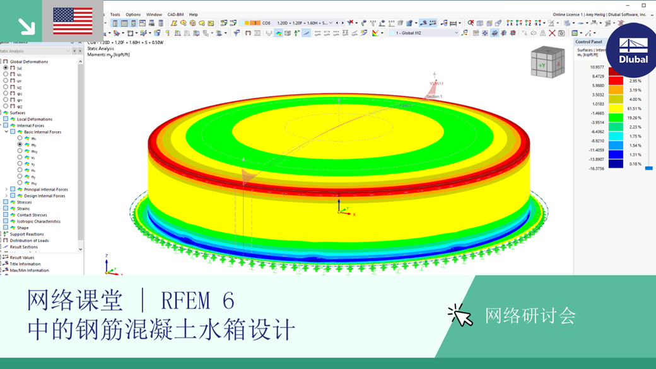Viewport: 656px width, 369px height.
Task: Open the display options dropdown beside the green panel icon
Action: click(x=581, y=33)
